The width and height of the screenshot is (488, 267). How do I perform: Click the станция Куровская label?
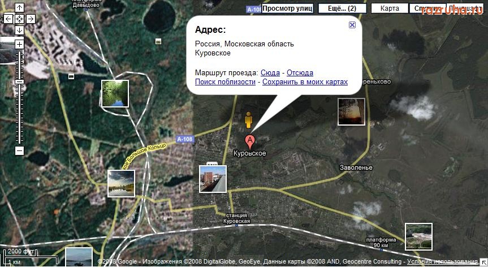pyautogui.click(x=236, y=218)
